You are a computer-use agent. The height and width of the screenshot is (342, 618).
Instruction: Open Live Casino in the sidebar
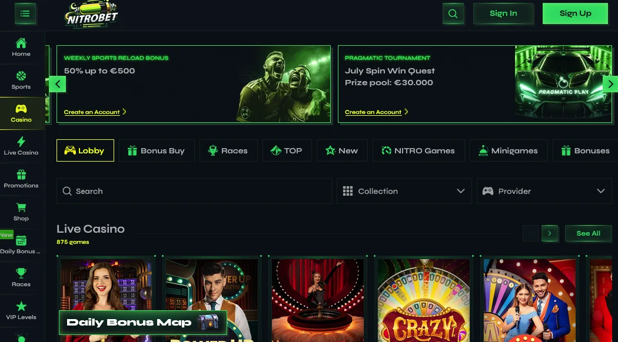pos(21,146)
